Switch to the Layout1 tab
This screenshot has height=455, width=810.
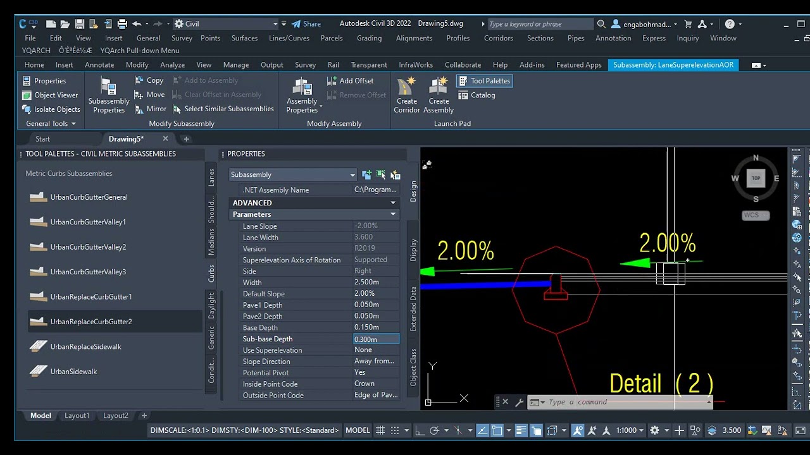click(x=77, y=415)
